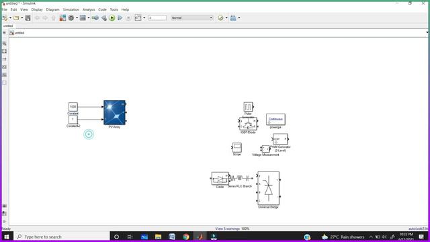The width and height of the screenshot is (430, 242).
Task: Open the Normal simulation mode dropdown
Action: point(192,18)
